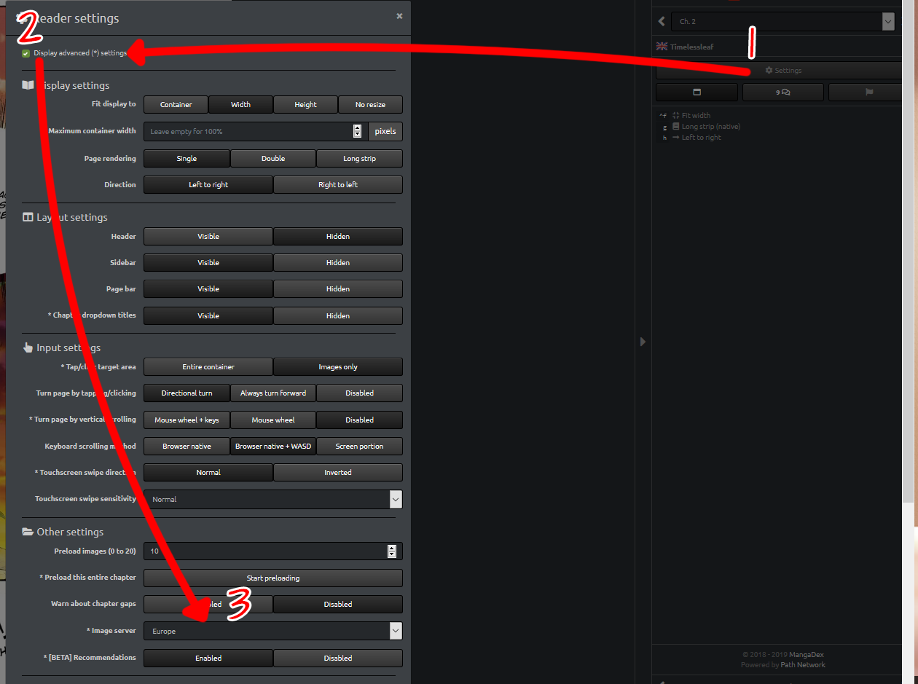Image resolution: width=918 pixels, height=684 pixels.
Task: Set Fit display to No resize
Action: click(x=370, y=104)
